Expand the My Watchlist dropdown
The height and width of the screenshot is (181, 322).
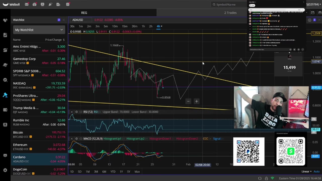tap(39, 30)
